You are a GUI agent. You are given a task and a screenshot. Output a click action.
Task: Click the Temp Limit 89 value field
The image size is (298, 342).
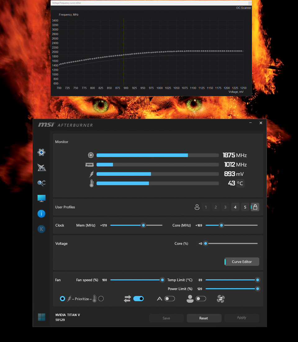pyautogui.click(x=200, y=280)
